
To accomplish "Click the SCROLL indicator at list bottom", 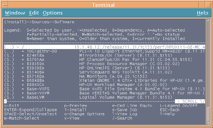I will pyautogui.click(x=190, y=101).
